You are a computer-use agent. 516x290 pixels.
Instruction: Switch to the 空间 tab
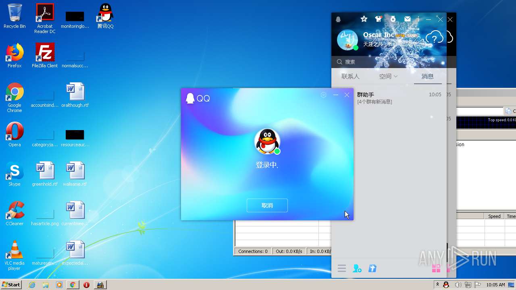[385, 76]
